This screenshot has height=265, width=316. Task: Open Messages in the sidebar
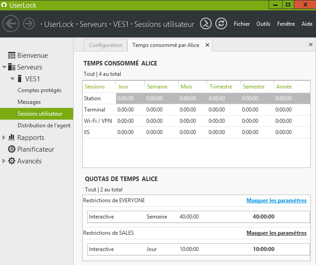[x=29, y=102]
